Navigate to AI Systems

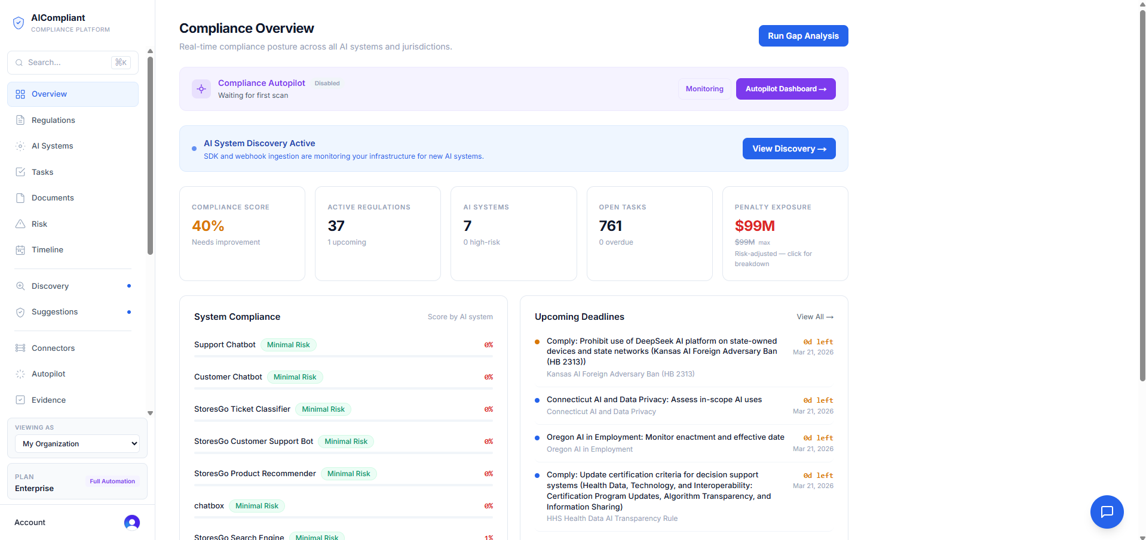pos(73,146)
